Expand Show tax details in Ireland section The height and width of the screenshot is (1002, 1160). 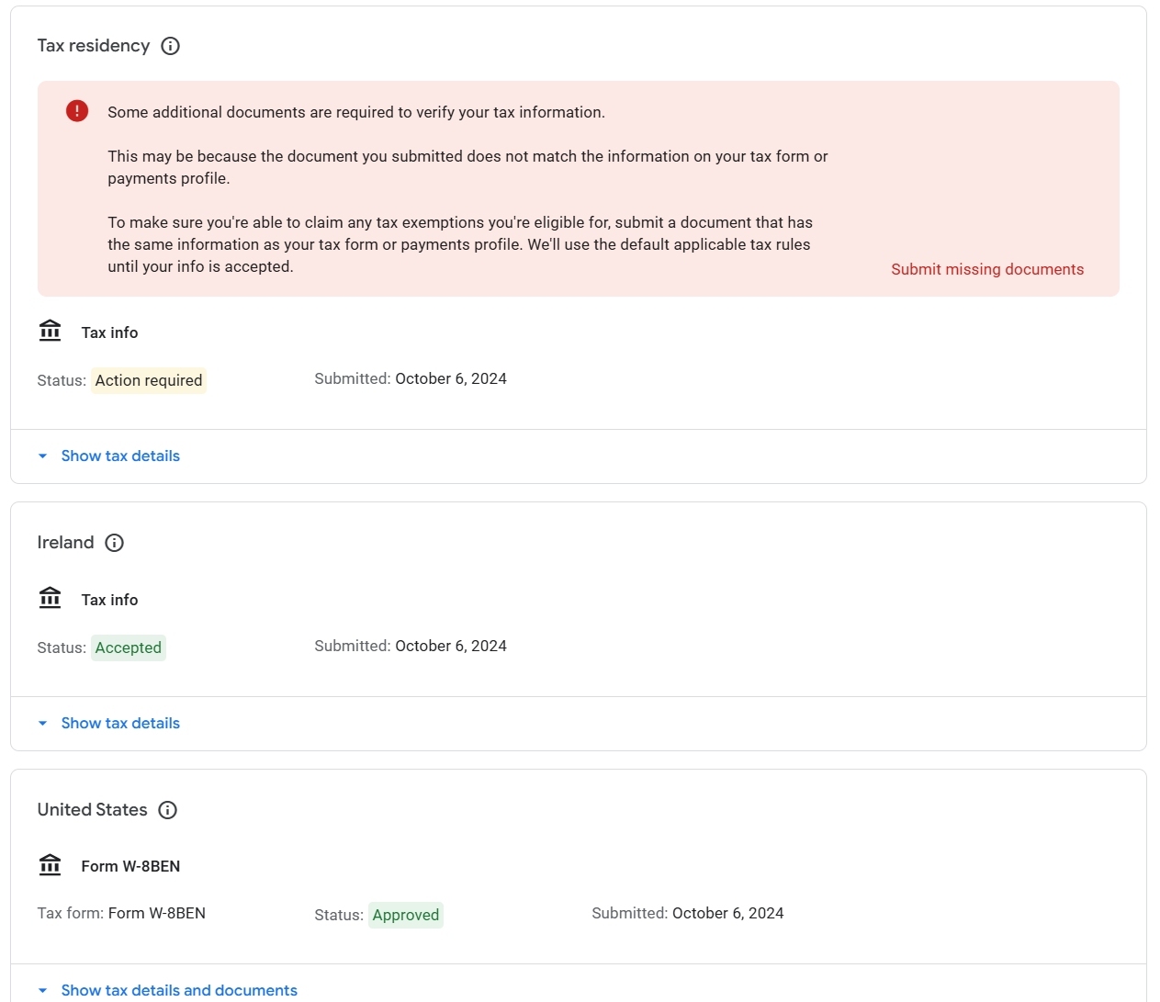pos(119,724)
